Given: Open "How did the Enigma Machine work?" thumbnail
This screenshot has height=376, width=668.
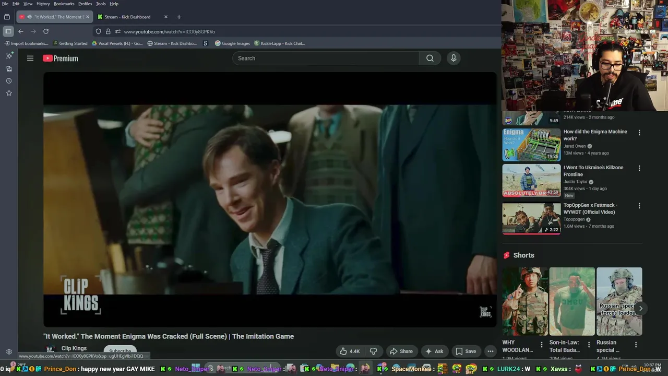Looking at the screenshot, I should [x=531, y=145].
